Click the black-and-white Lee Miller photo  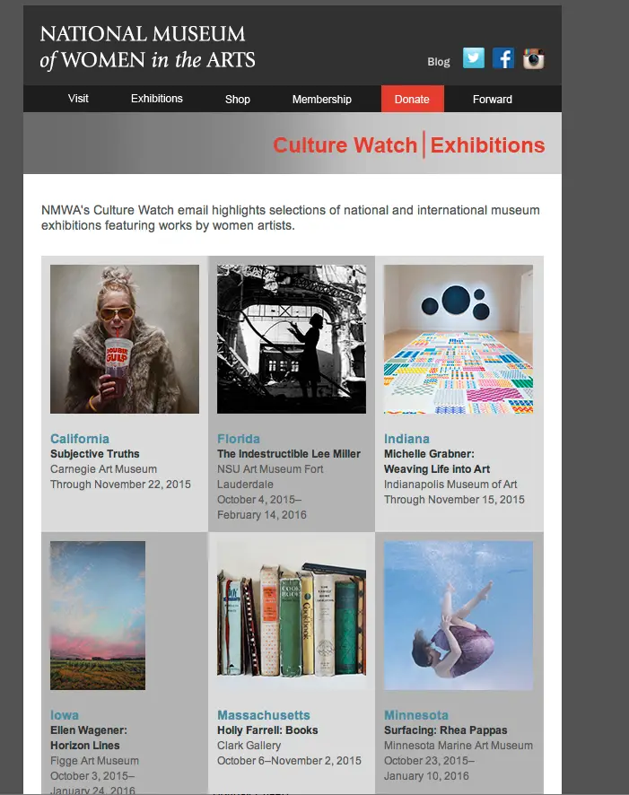[292, 339]
